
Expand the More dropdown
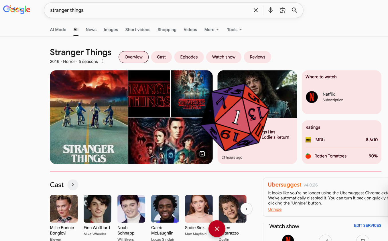click(212, 30)
